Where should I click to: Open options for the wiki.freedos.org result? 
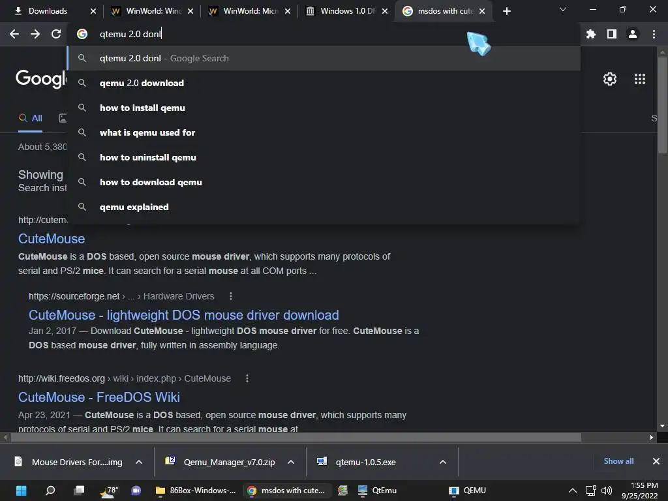pos(247,378)
